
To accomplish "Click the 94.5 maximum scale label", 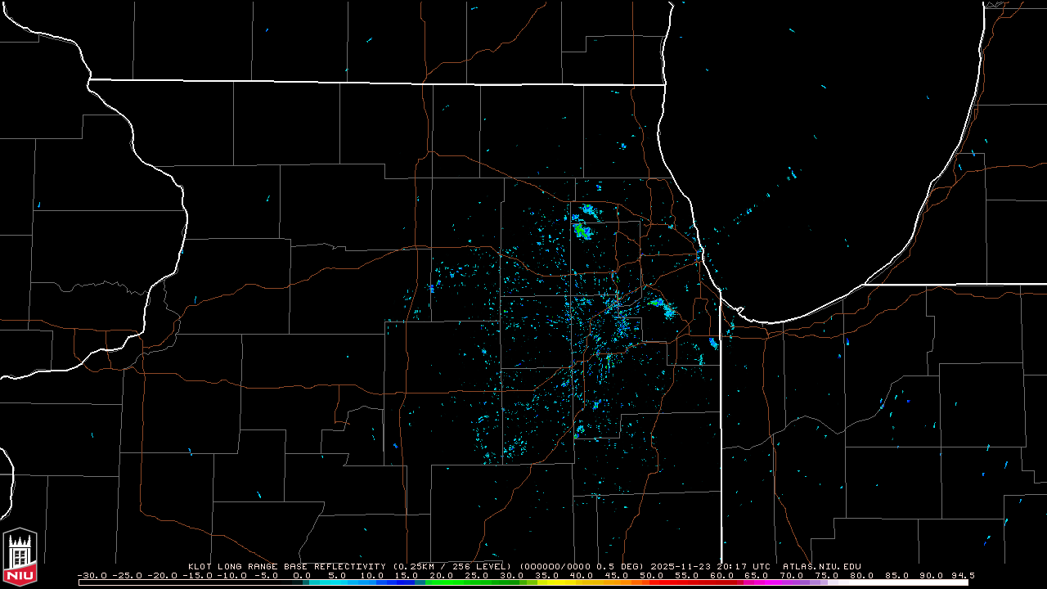I will [x=962, y=575].
